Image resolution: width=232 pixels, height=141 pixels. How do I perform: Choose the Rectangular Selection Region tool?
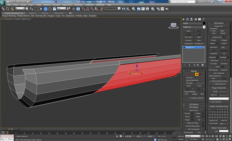pos(36,9)
